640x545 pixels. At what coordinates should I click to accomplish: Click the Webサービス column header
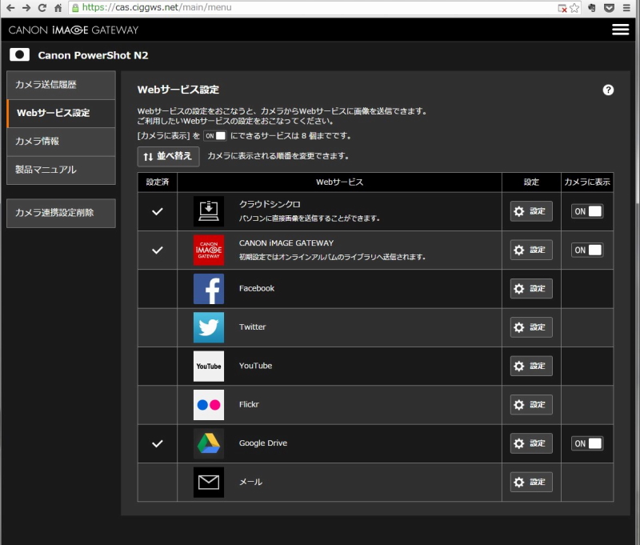coord(339,182)
